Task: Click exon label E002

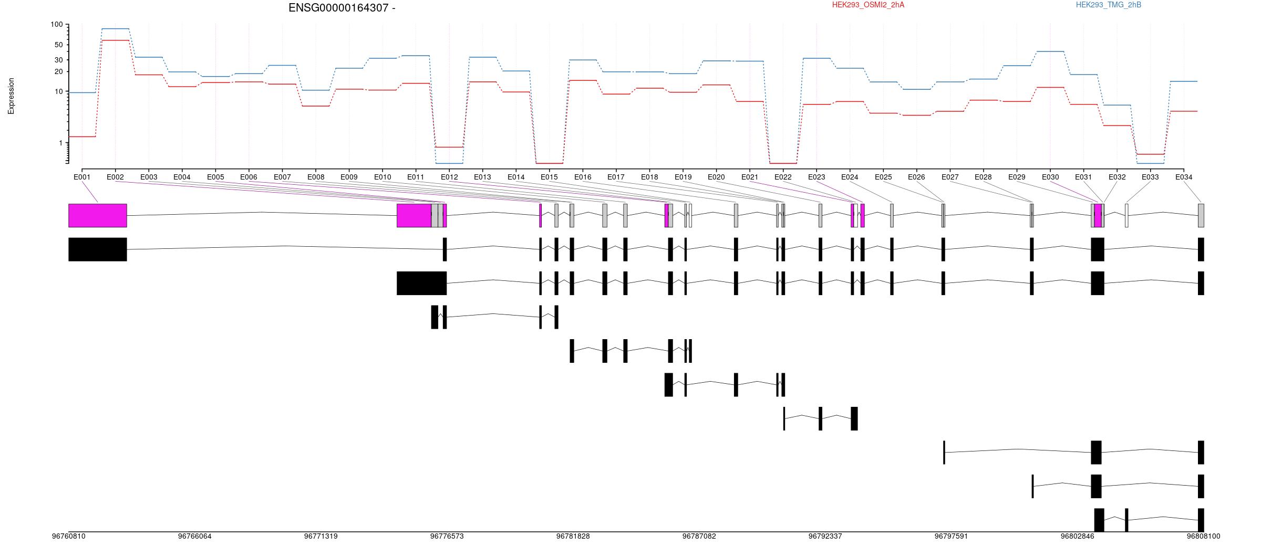Action: [115, 177]
